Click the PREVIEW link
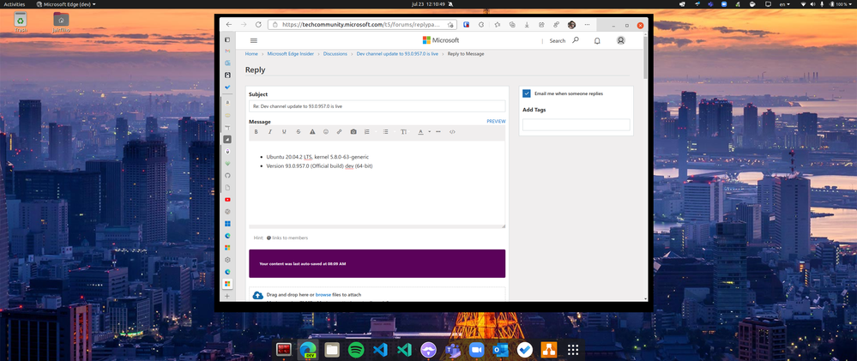Viewport: 857px width, 361px height. [x=497, y=121]
